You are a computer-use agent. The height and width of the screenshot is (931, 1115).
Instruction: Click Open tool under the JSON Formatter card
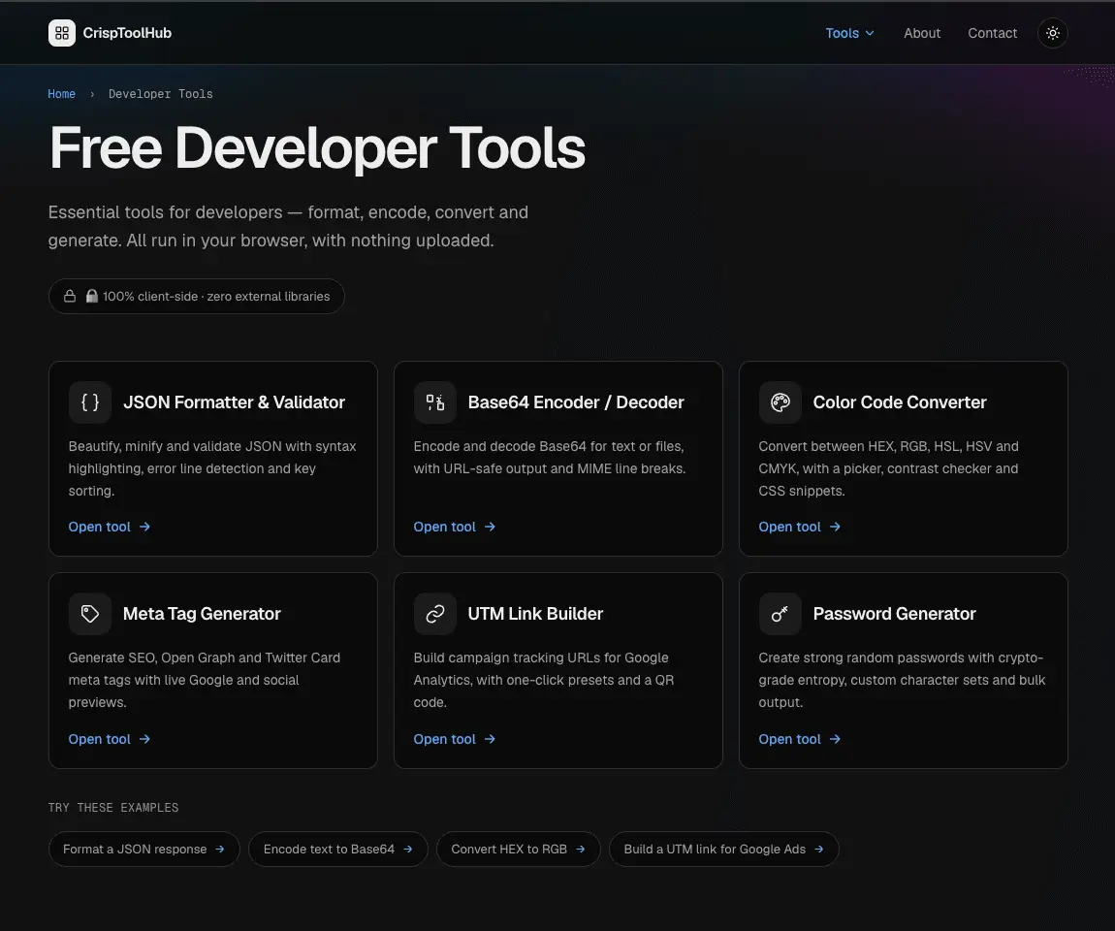(110, 527)
